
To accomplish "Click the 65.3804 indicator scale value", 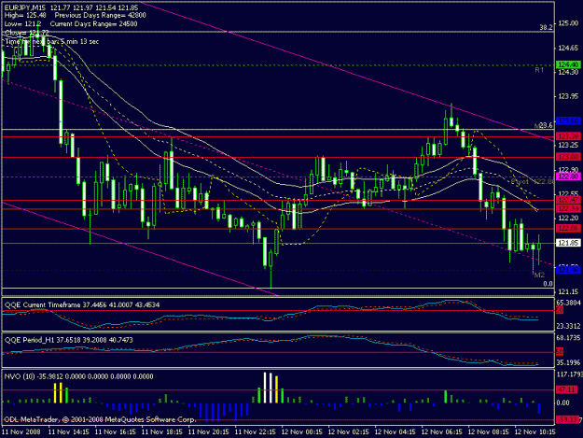I will tap(568, 303).
